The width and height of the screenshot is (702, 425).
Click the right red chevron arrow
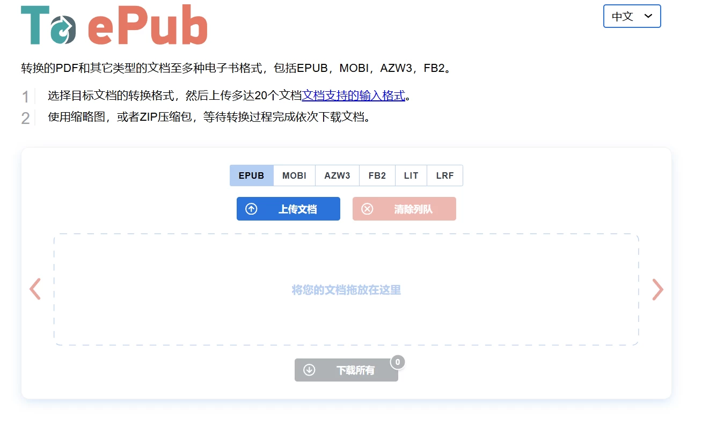coord(657,289)
